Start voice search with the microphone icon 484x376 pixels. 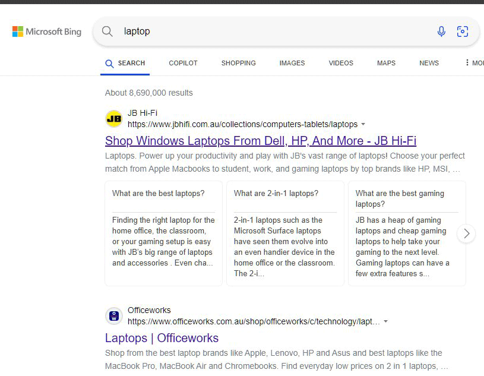tap(441, 31)
